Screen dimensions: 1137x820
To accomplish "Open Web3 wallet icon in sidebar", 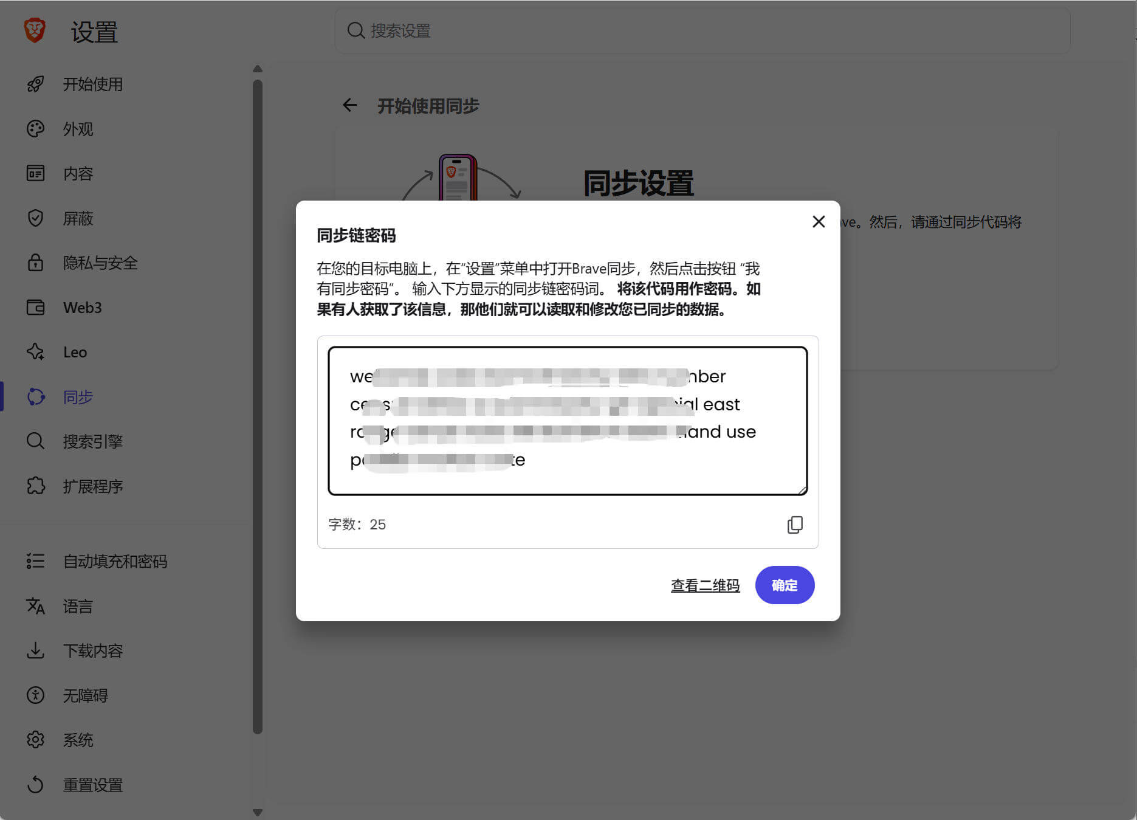I will [35, 308].
